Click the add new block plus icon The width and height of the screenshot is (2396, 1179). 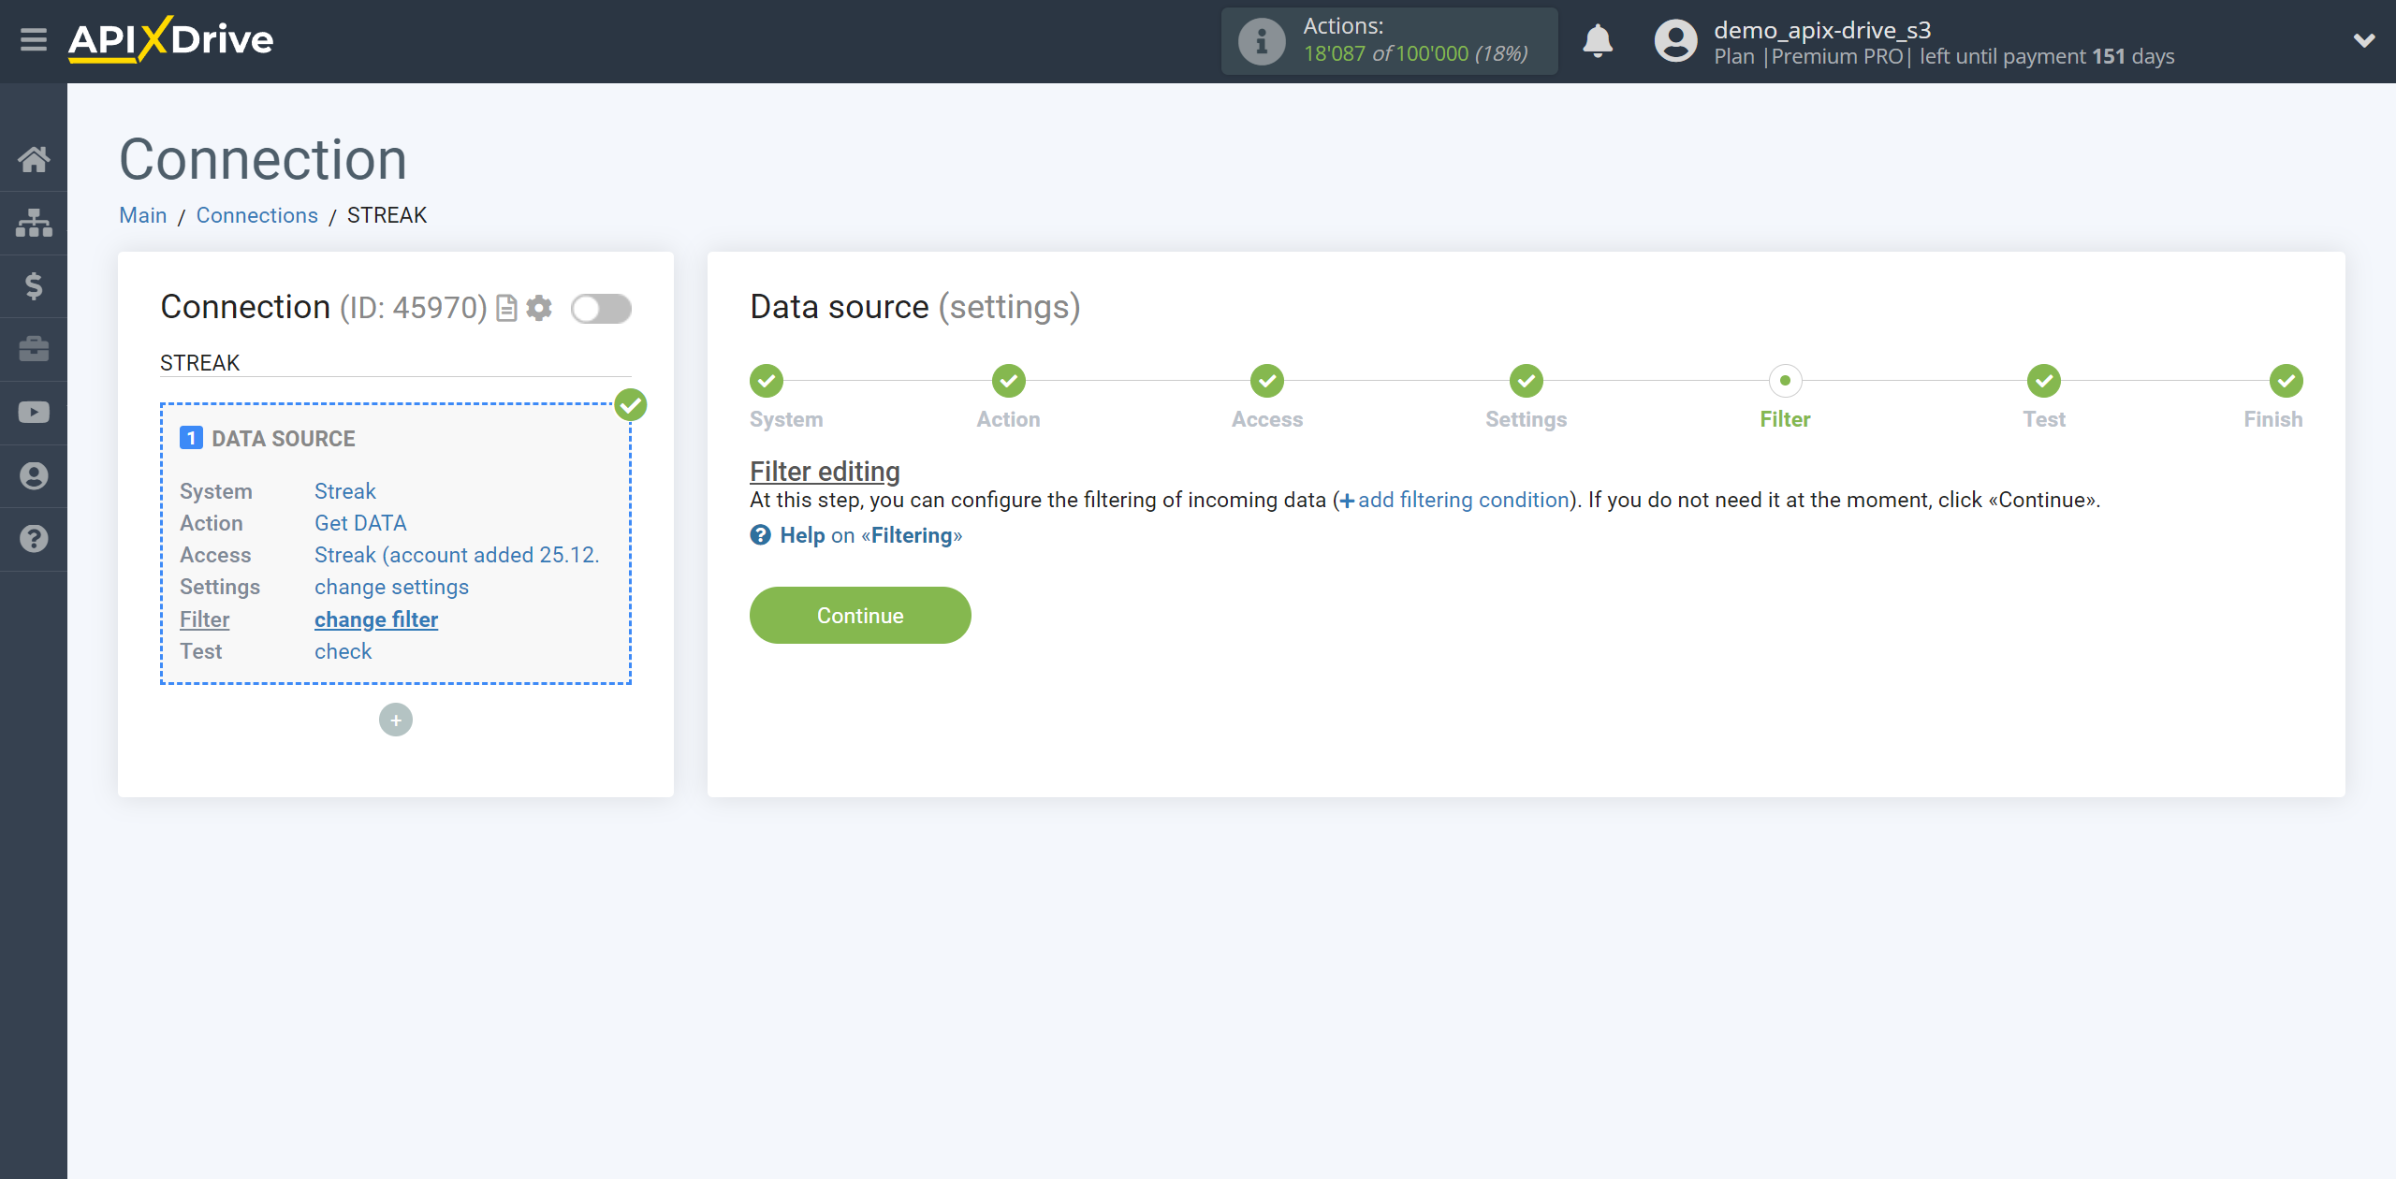click(x=396, y=720)
